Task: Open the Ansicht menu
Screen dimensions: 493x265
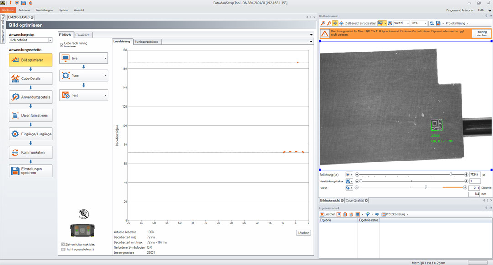Action: [x=79, y=10]
